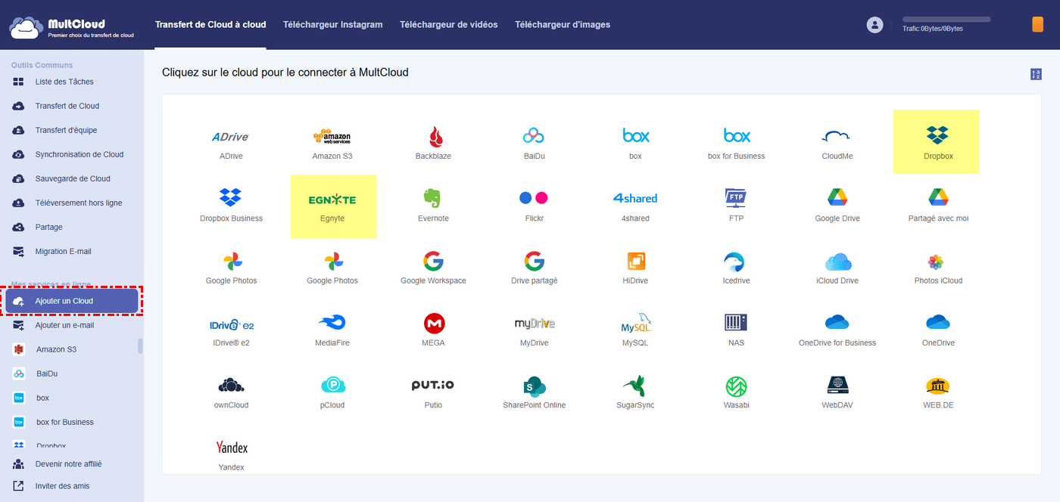Open the Téléchargeur de vidéos tab
Screen dimensions: 1060x502
pos(449,24)
